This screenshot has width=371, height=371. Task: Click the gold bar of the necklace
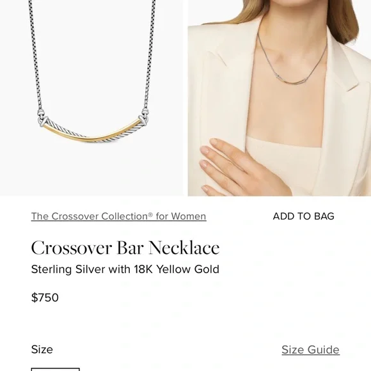tap(92, 134)
